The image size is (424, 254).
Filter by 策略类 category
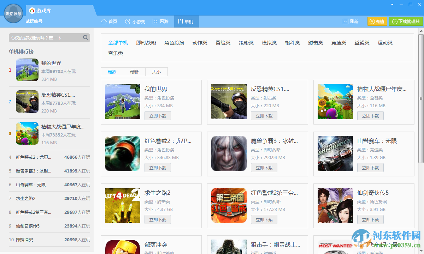tap(246, 43)
